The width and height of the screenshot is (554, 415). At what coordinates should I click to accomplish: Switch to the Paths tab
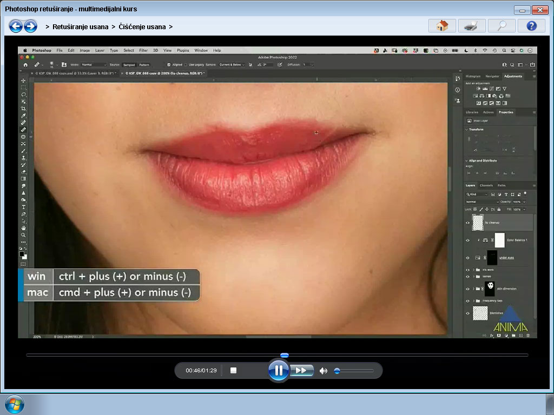(502, 185)
